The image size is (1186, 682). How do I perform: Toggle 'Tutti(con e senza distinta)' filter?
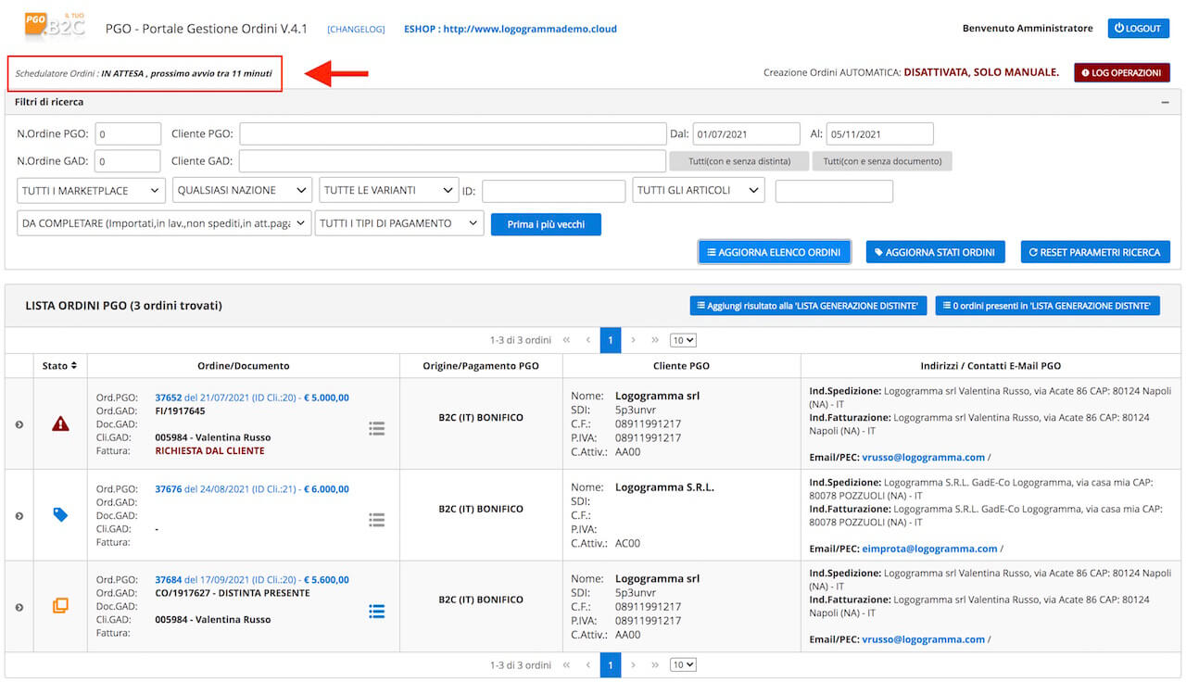pos(739,161)
